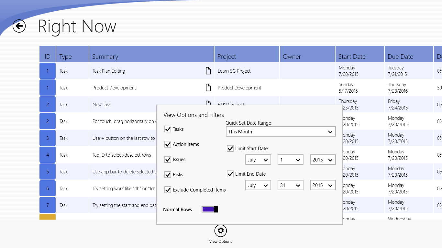Open end date day dropdown showing 31

[290, 185]
